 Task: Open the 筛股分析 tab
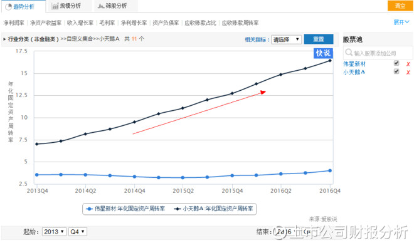point(115,6)
